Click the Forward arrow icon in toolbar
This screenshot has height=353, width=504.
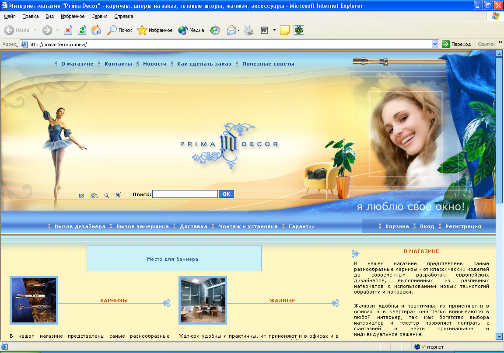47,30
